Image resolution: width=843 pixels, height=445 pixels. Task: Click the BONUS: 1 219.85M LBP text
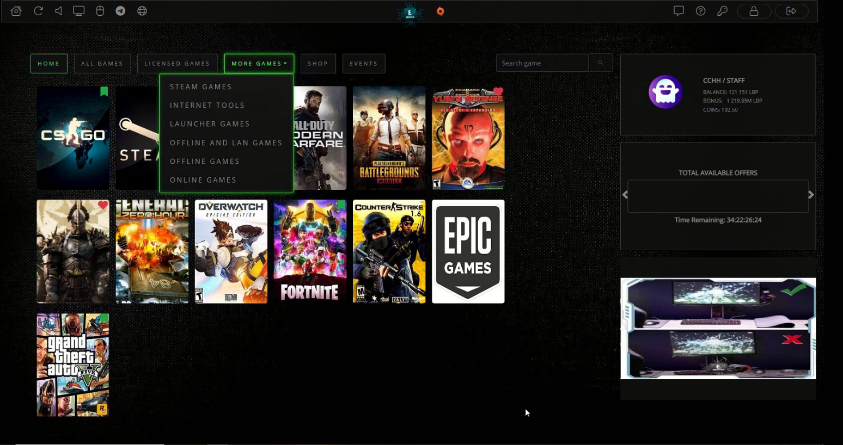pyautogui.click(x=732, y=101)
